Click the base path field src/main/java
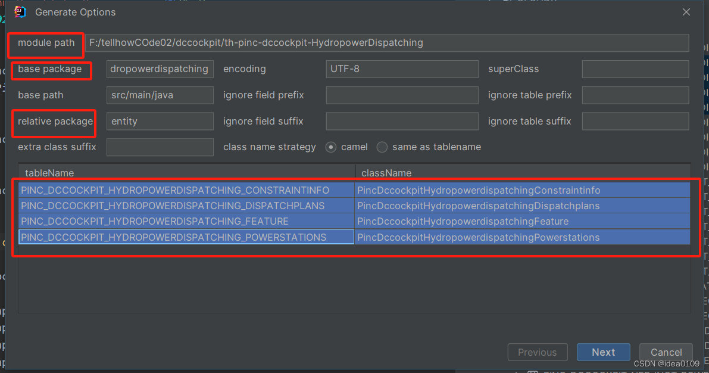This screenshot has height=373, width=709. tap(160, 95)
